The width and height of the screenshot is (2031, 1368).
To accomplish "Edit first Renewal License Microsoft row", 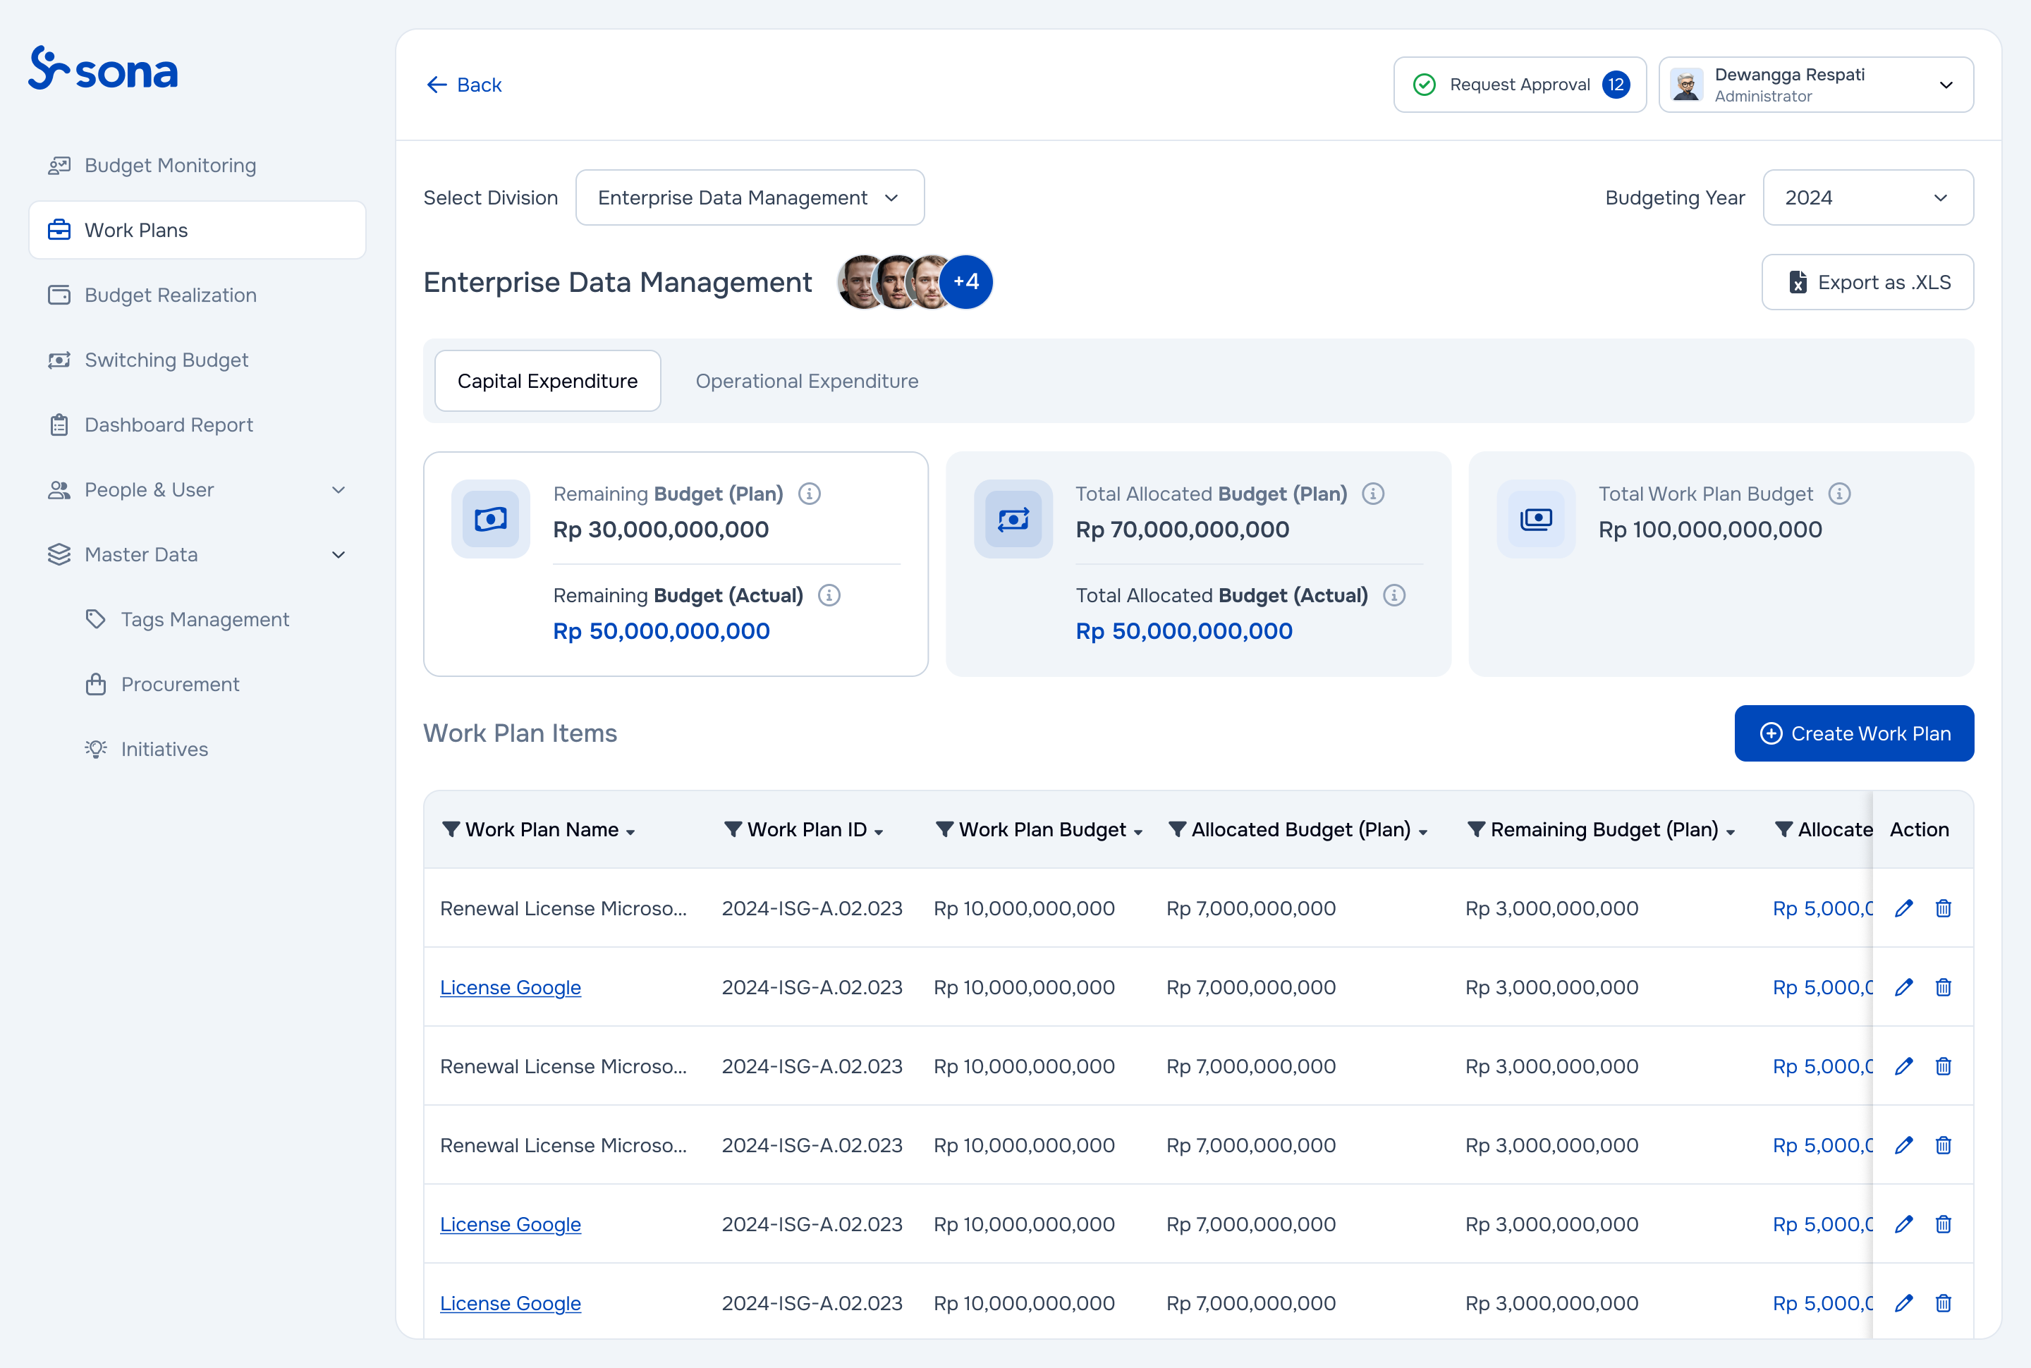I will coord(1903,908).
